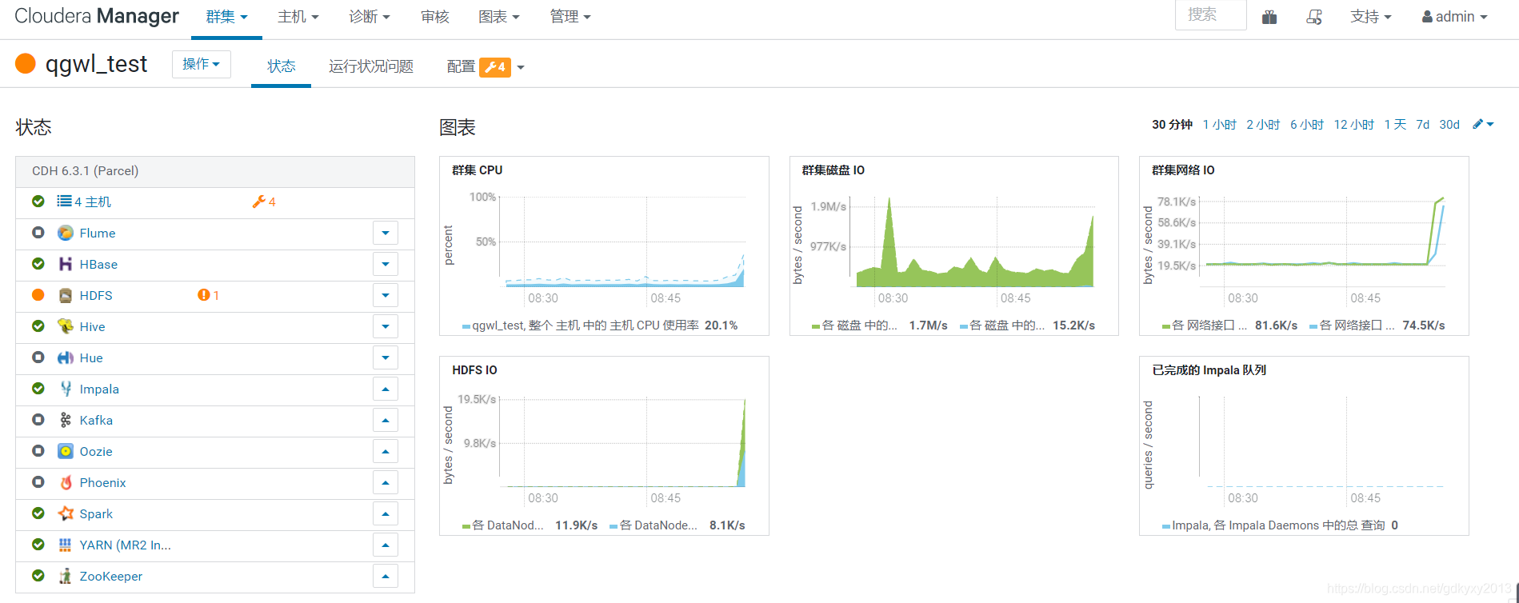1519x603 pixels.
Task: Switch to the 运行状况问题 tab
Action: click(371, 66)
